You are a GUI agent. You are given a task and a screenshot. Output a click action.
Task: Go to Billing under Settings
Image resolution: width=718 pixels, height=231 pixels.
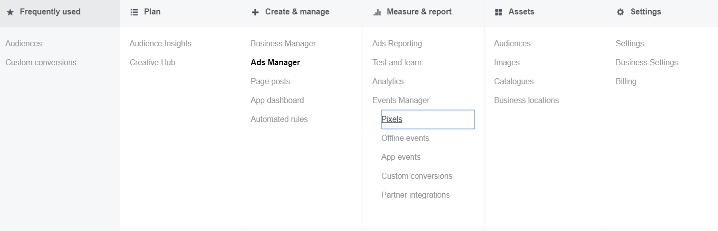pyautogui.click(x=626, y=82)
